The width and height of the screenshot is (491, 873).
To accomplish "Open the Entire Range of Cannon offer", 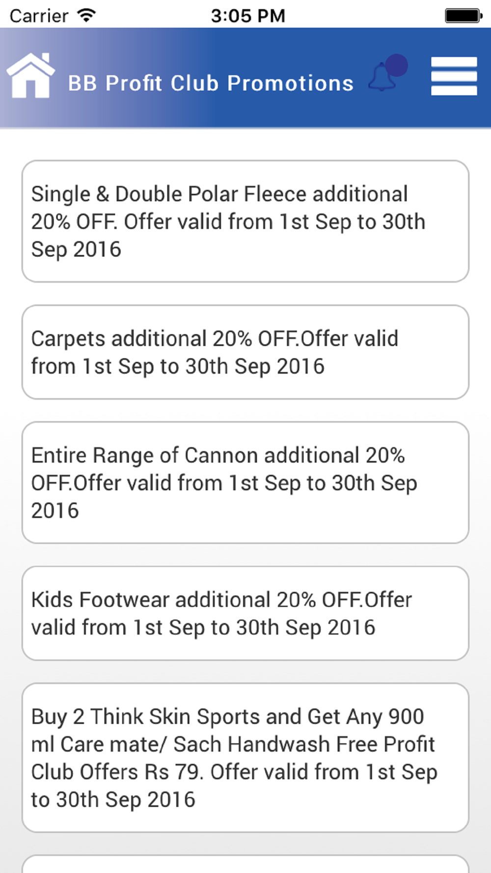I will coord(245,482).
